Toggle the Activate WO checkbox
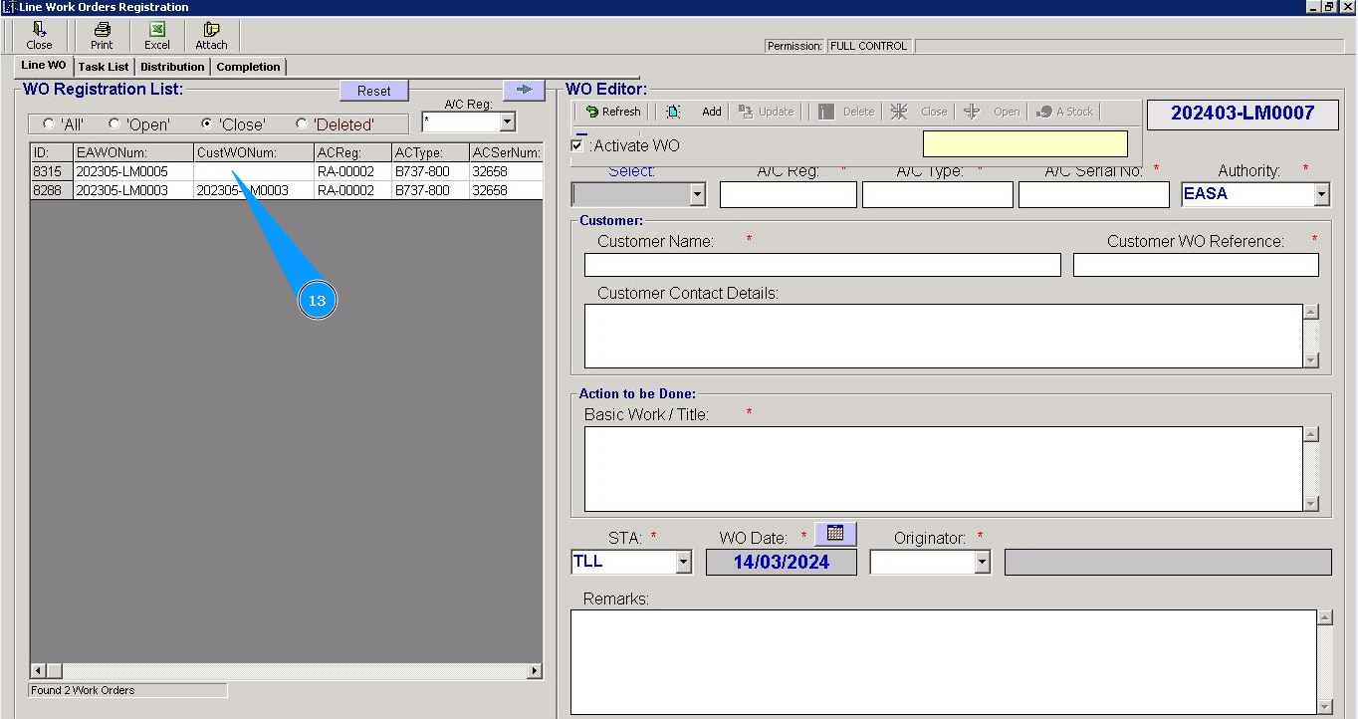1358x719 pixels. pos(577,145)
